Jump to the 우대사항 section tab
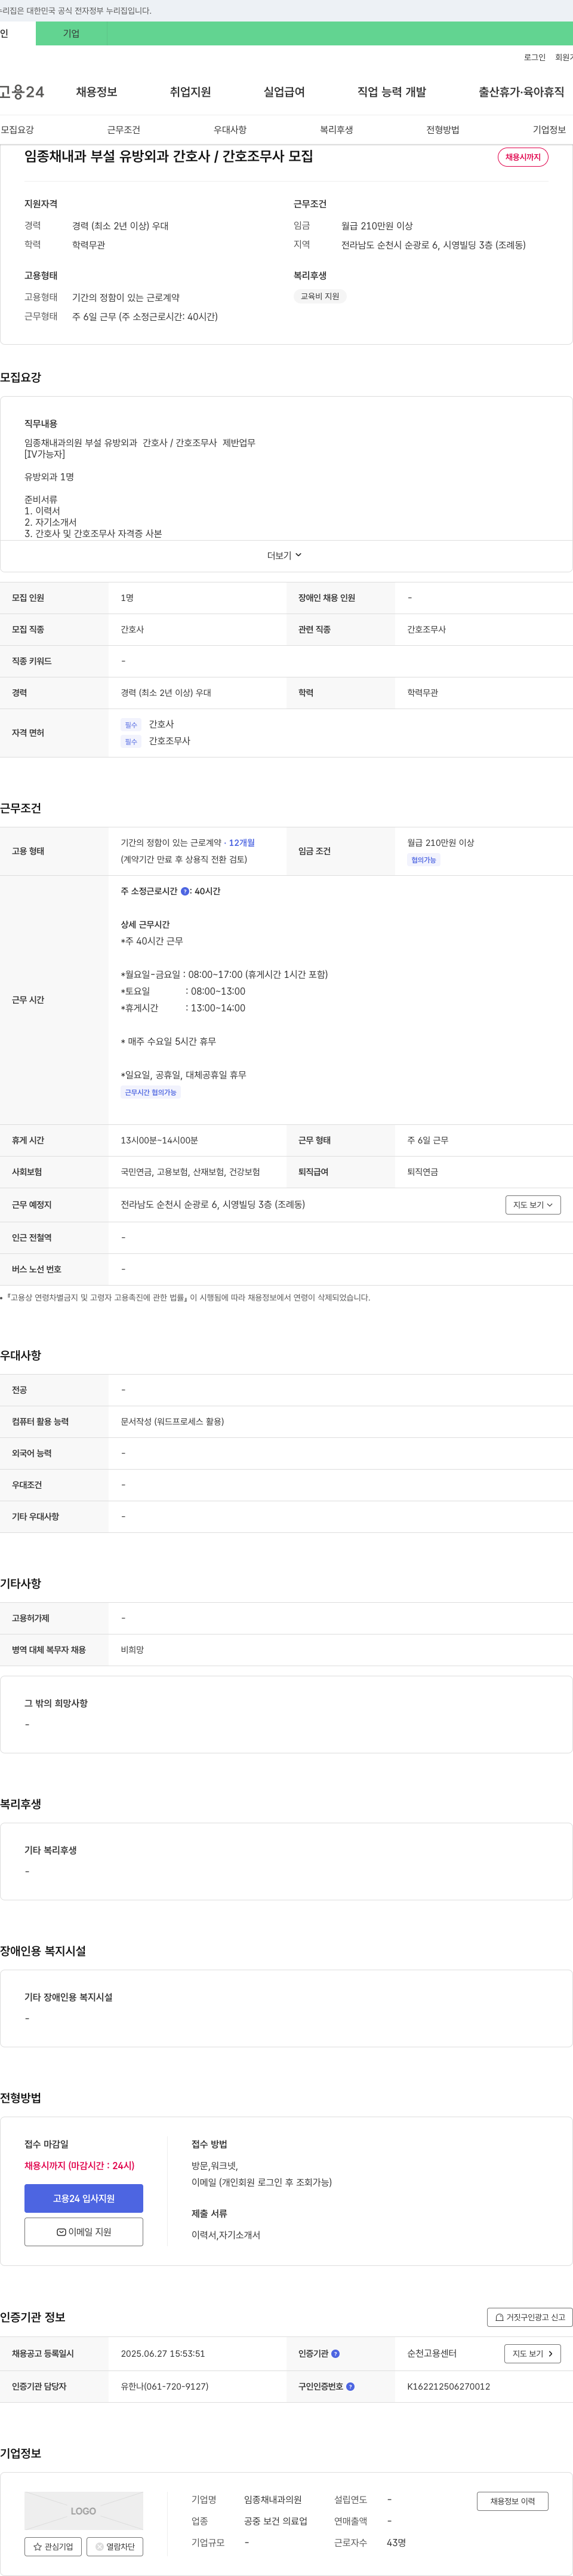 [230, 130]
